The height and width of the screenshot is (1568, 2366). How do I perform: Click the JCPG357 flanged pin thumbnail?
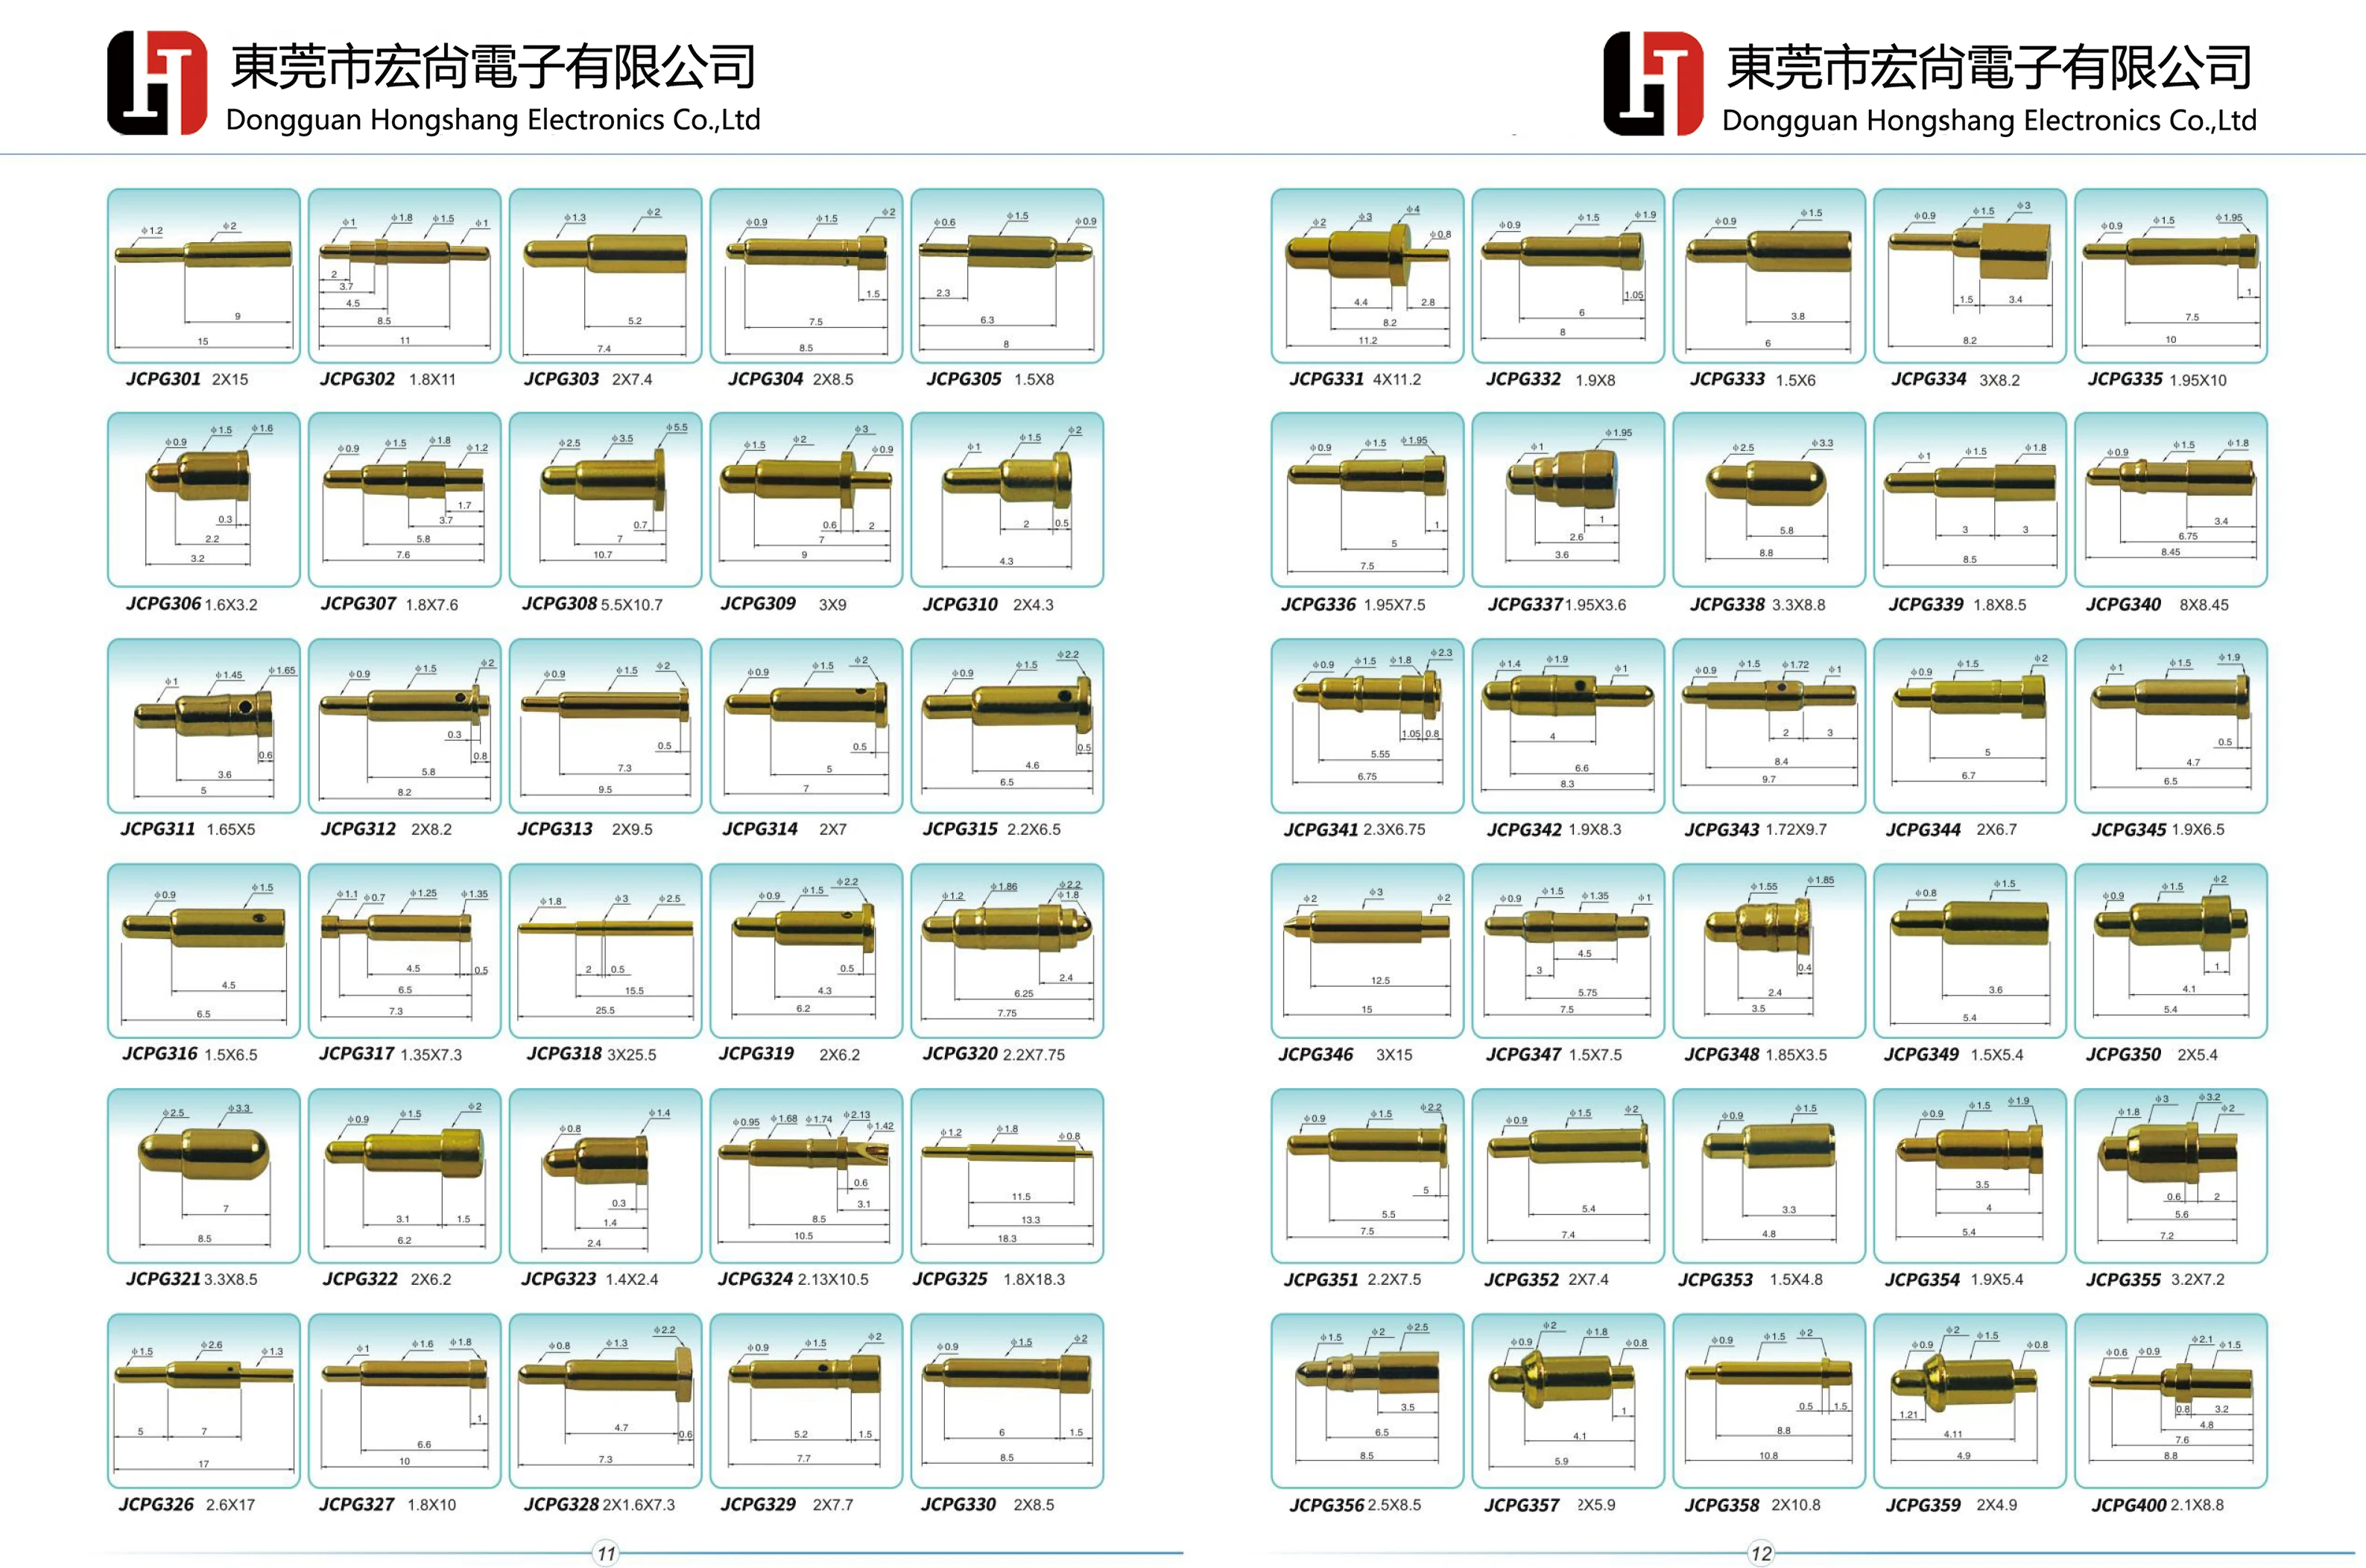click(x=1568, y=1401)
